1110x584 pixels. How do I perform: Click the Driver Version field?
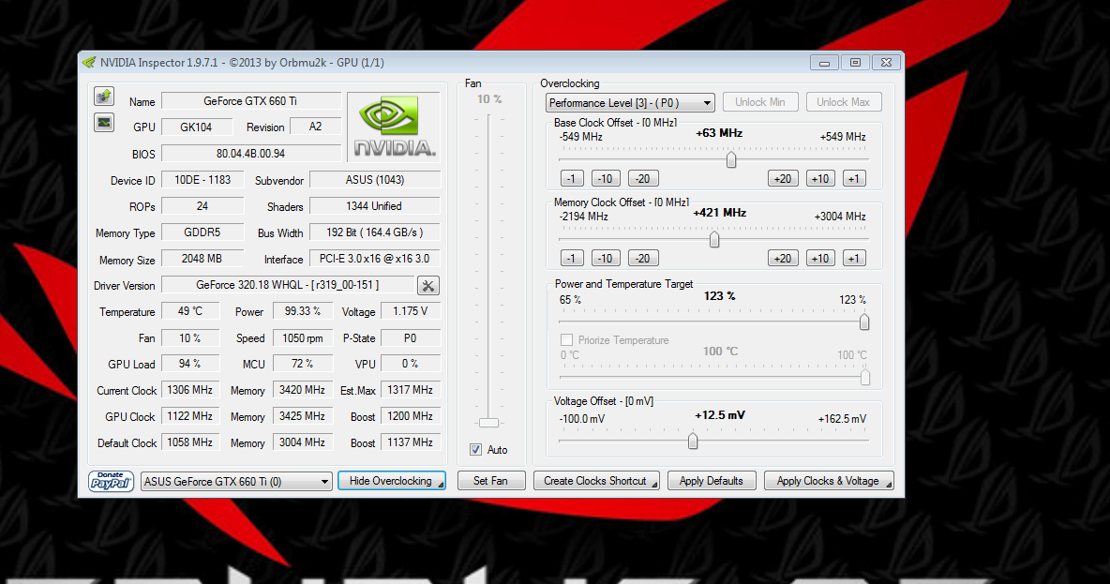(288, 285)
